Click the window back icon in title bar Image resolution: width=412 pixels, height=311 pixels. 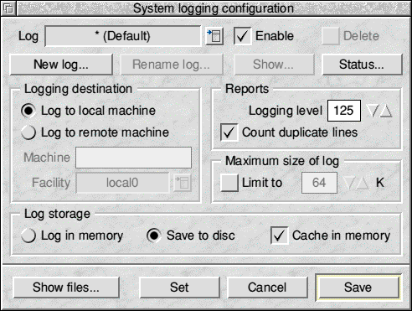[8, 8]
